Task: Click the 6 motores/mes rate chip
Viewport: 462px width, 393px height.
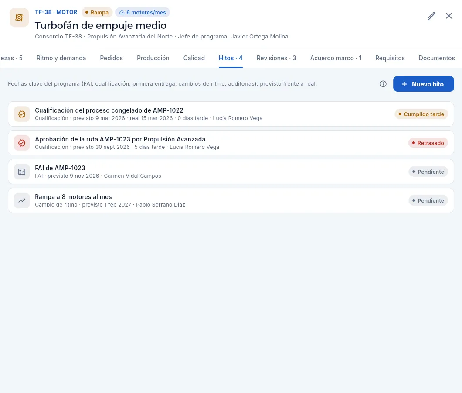Action: tap(143, 12)
